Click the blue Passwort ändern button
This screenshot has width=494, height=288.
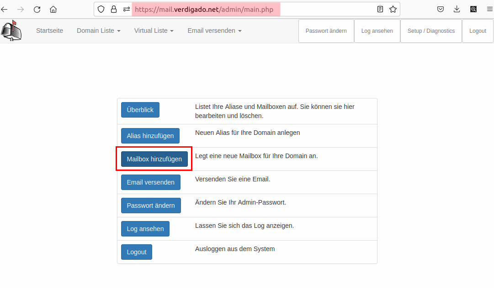pyautogui.click(x=151, y=206)
